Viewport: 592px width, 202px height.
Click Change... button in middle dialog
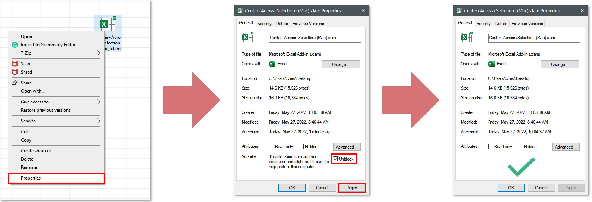[x=341, y=65]
